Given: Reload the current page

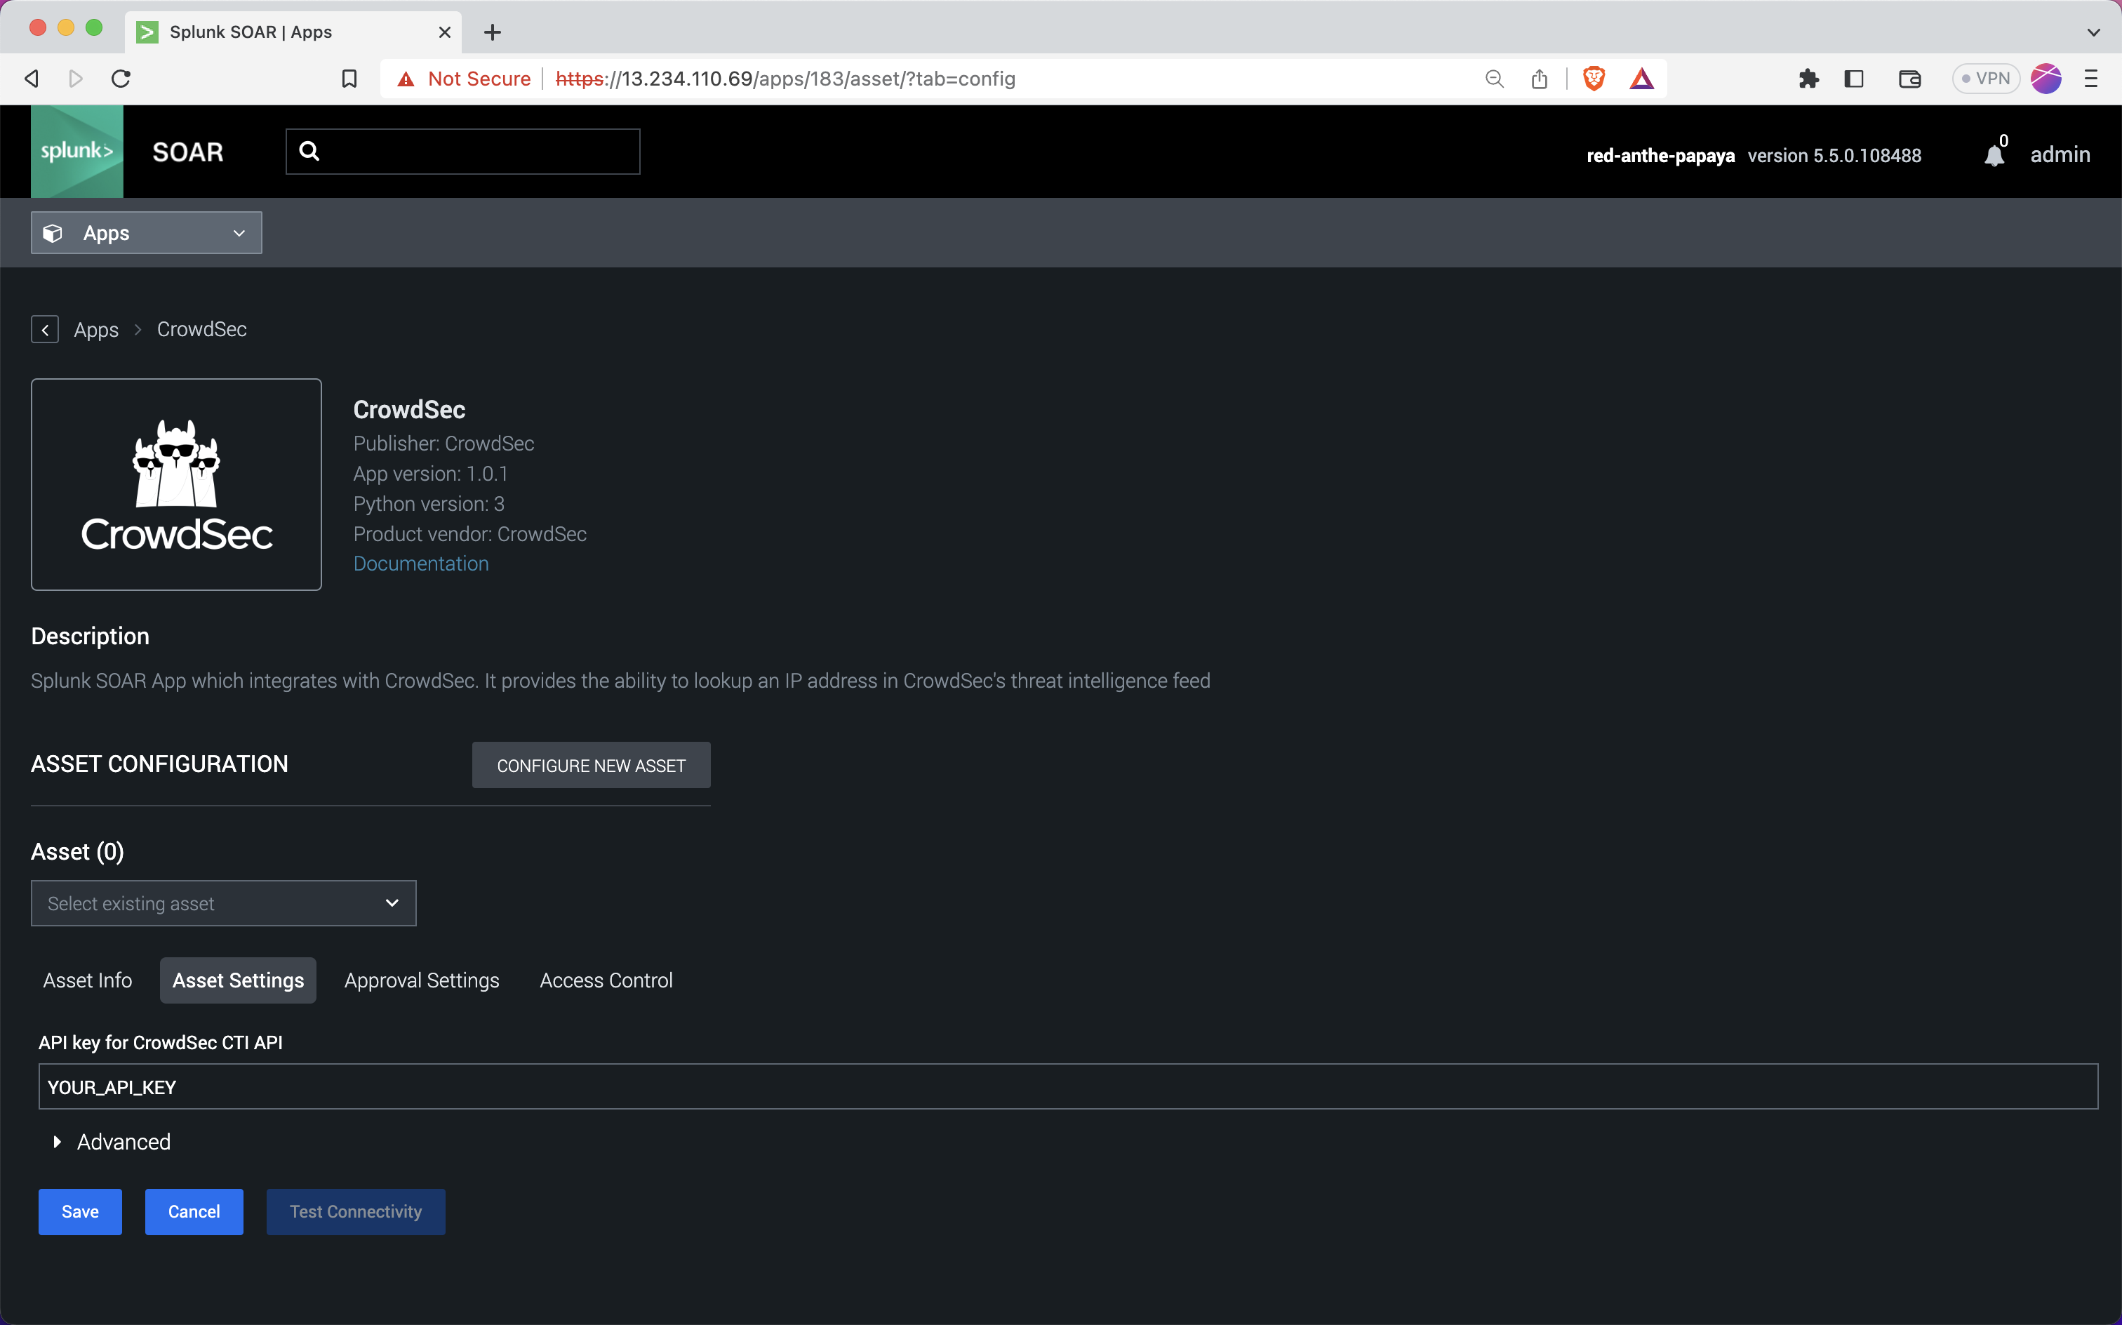Looking at the screenshot, I should (121, 78).
